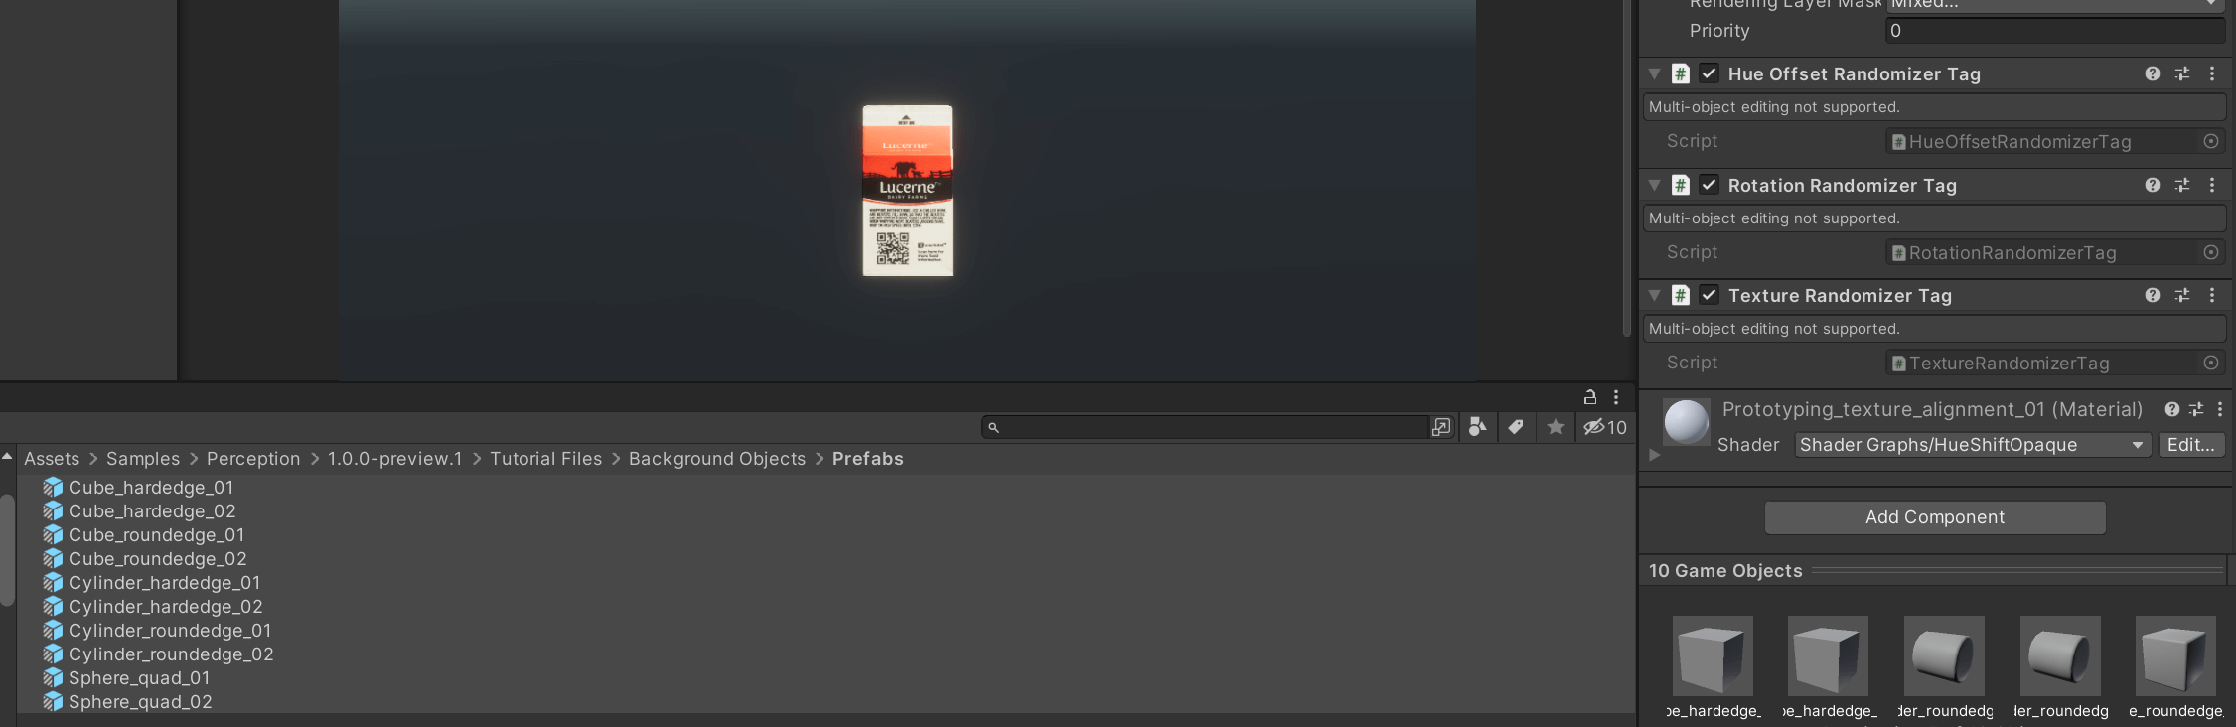This screenshot has height=727, width=2236.
Task: Click the shader Edit button
Action: 2191,445
